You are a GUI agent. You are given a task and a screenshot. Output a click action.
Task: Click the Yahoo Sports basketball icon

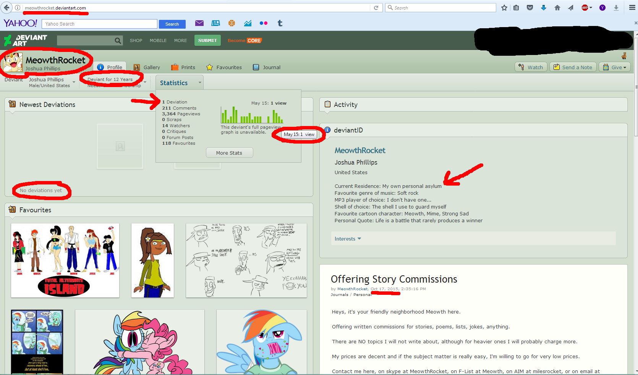click(232, 23)
